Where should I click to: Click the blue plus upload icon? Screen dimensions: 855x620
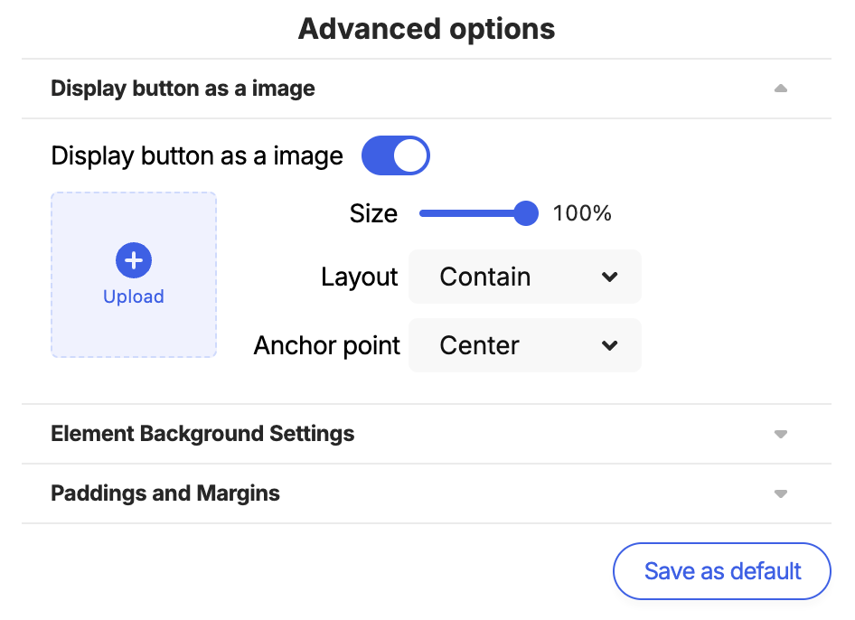tap(134, 260)
